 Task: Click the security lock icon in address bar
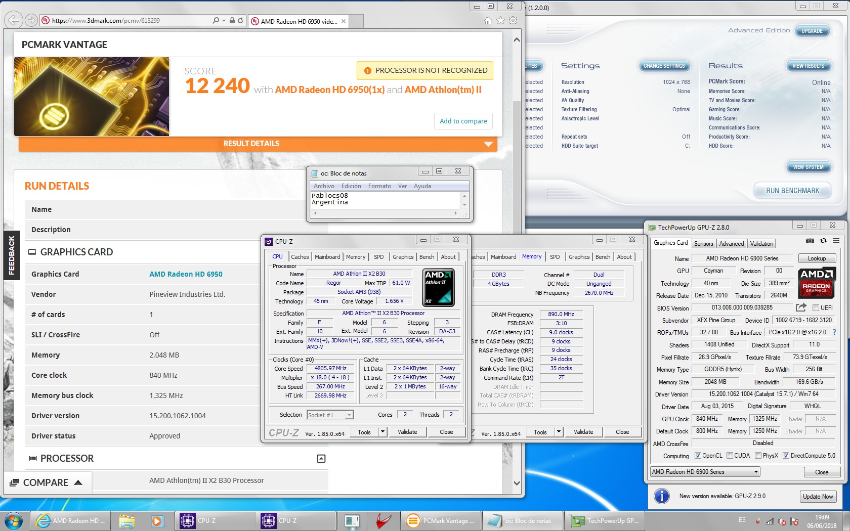pos(232,21)
